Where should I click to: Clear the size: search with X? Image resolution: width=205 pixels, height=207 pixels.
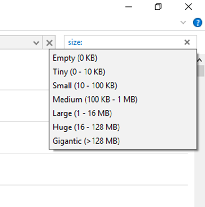[187, 42]
